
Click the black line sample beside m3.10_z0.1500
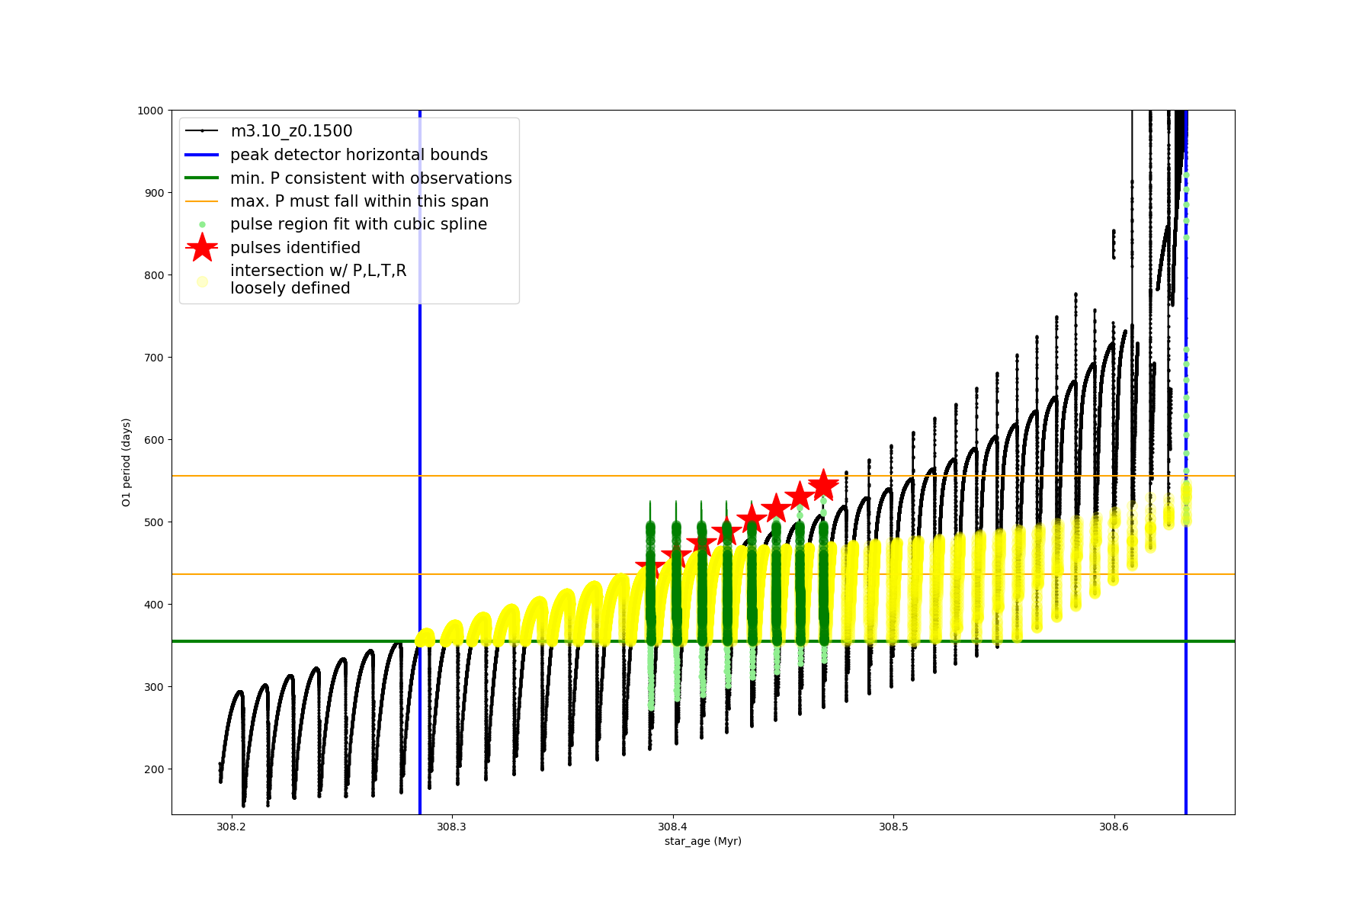pos(202,131)
